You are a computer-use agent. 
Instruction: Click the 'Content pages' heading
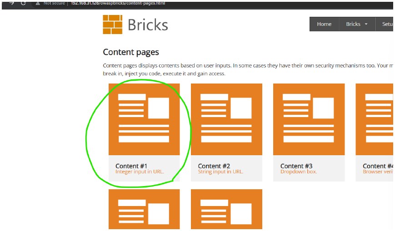coord(131,52)
